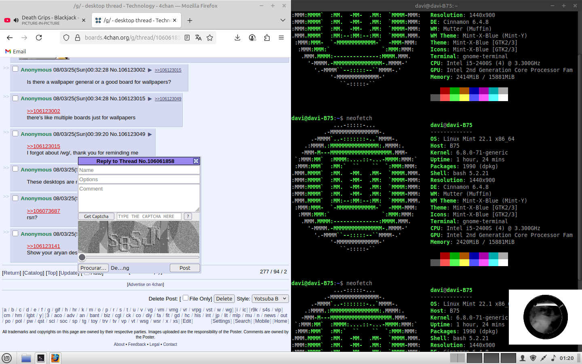Open tracking protection shield in address bar
582x364 pixels.
click(x=66, y=38)
